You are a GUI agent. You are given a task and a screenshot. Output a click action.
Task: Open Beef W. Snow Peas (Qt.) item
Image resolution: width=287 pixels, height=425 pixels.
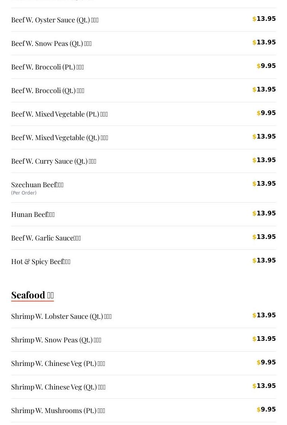[x=51, y=44]
